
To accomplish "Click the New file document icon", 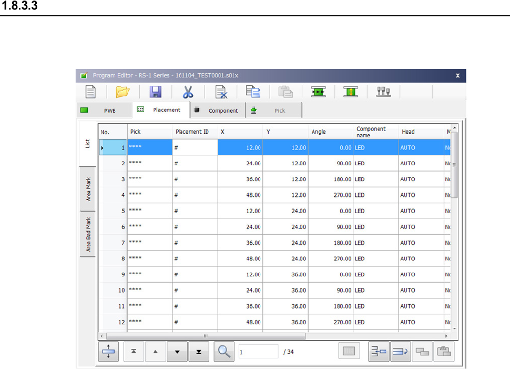I will point(91,92).
